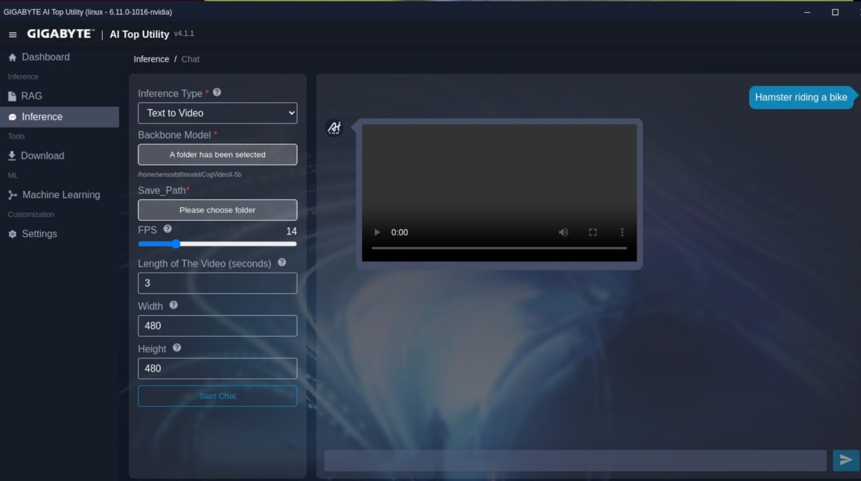
Task: Choose folder for Save_Path
Action: coord(217,210)
